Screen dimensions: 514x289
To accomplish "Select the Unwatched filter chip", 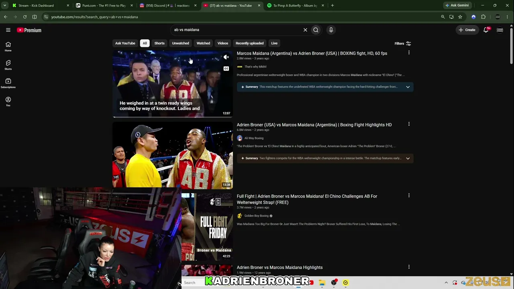I will click(180, 43).
